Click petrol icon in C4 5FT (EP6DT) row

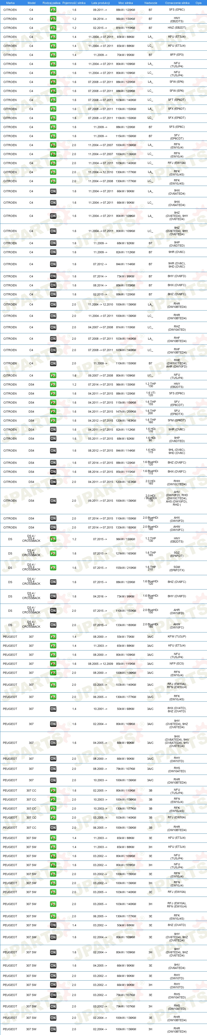click(53, 100)
